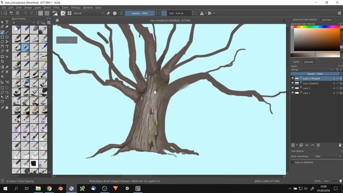Select the Zoom tool in toolbox
Image resolution: width=343 pixels, height=193 pixels.
(x=2, y=107)
